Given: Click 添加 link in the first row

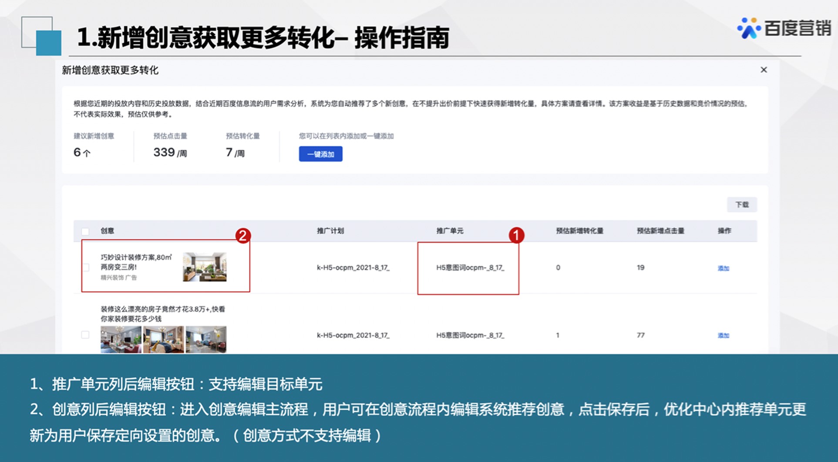Looking at the screenshot, I should 723,268.
